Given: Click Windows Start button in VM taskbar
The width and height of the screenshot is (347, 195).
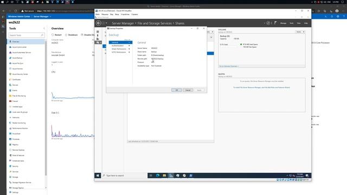Looking at the screenshot, I should tap(98, 175).
